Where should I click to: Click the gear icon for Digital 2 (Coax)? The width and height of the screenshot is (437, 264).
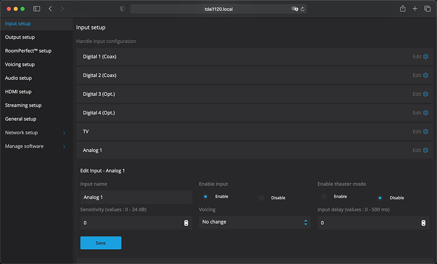tap(426, 75)
